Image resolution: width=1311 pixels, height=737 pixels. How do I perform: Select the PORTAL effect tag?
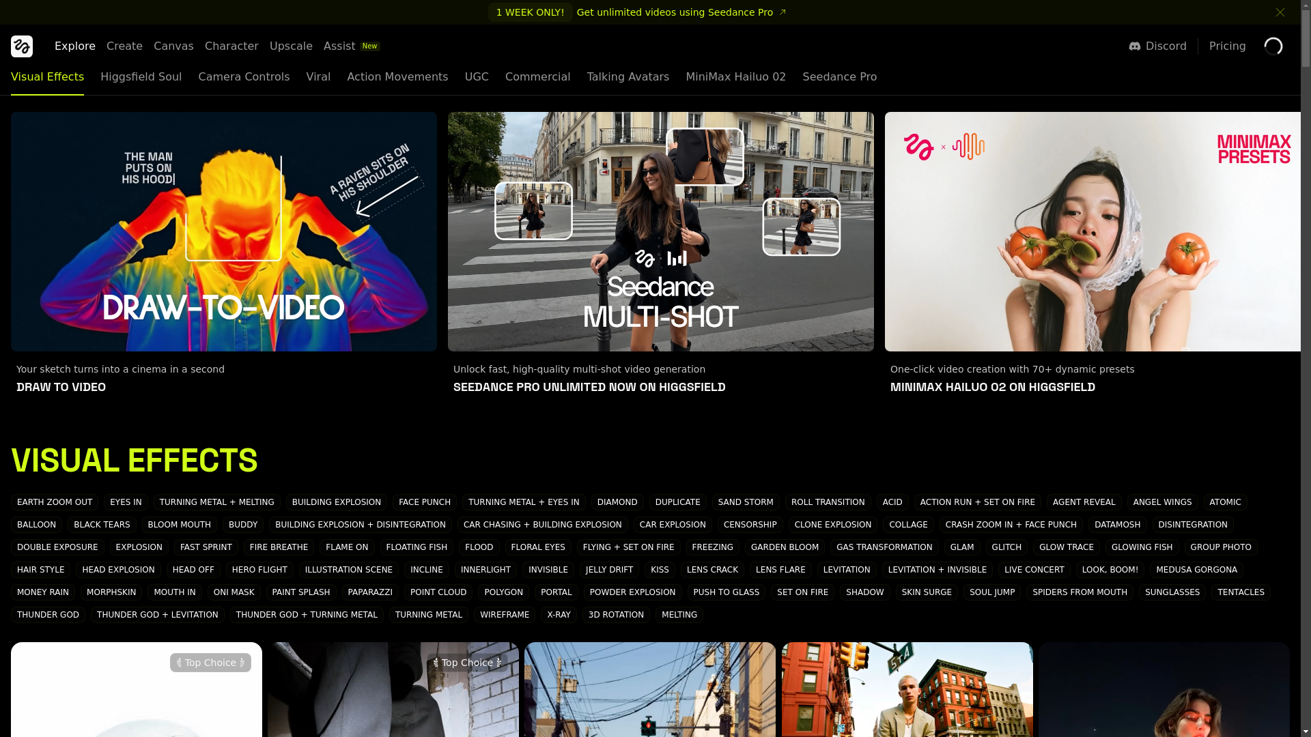(556, 592)
